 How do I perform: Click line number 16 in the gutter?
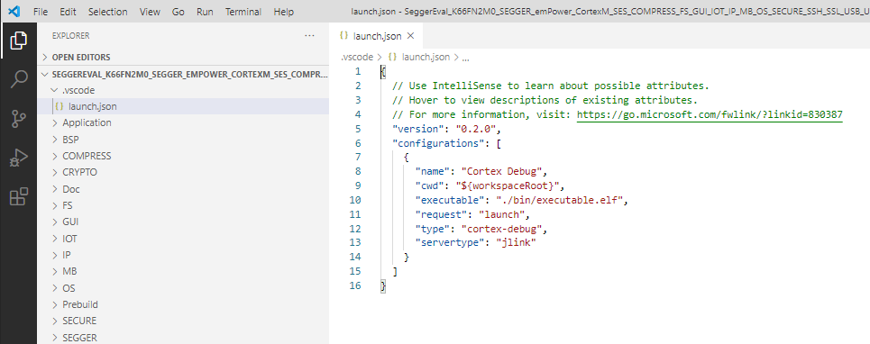[355, 285]
